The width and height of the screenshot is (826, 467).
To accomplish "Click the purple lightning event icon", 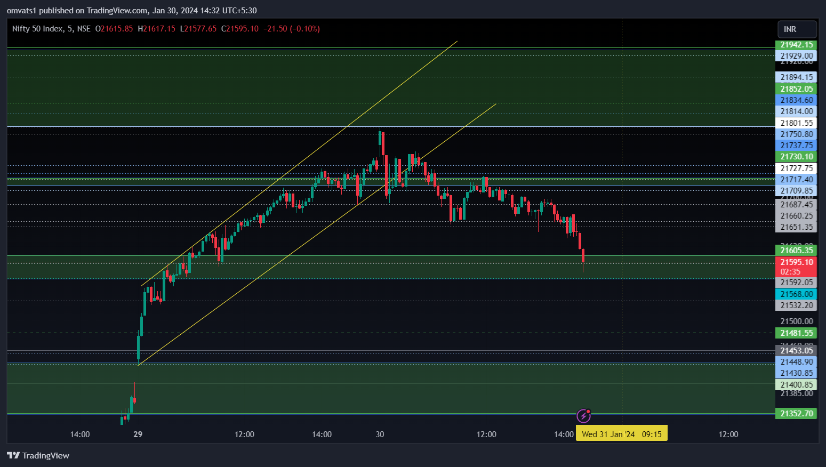I will [584, 416].
